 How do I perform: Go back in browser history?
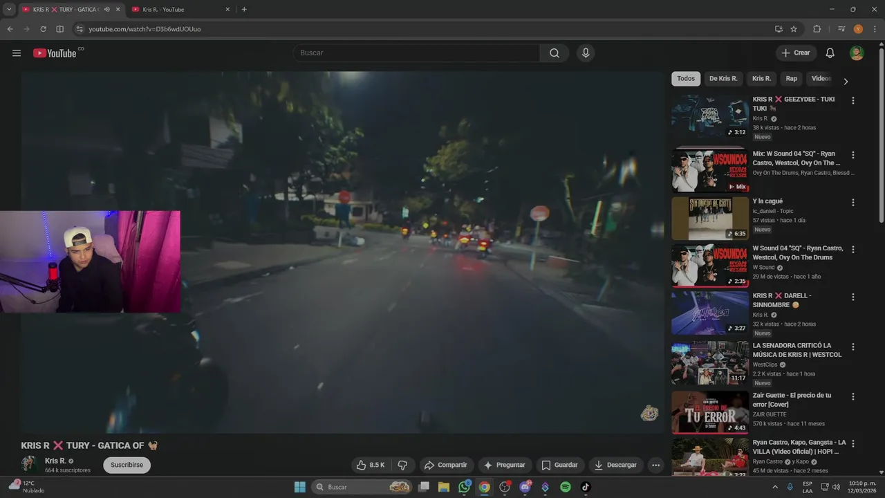10,29
